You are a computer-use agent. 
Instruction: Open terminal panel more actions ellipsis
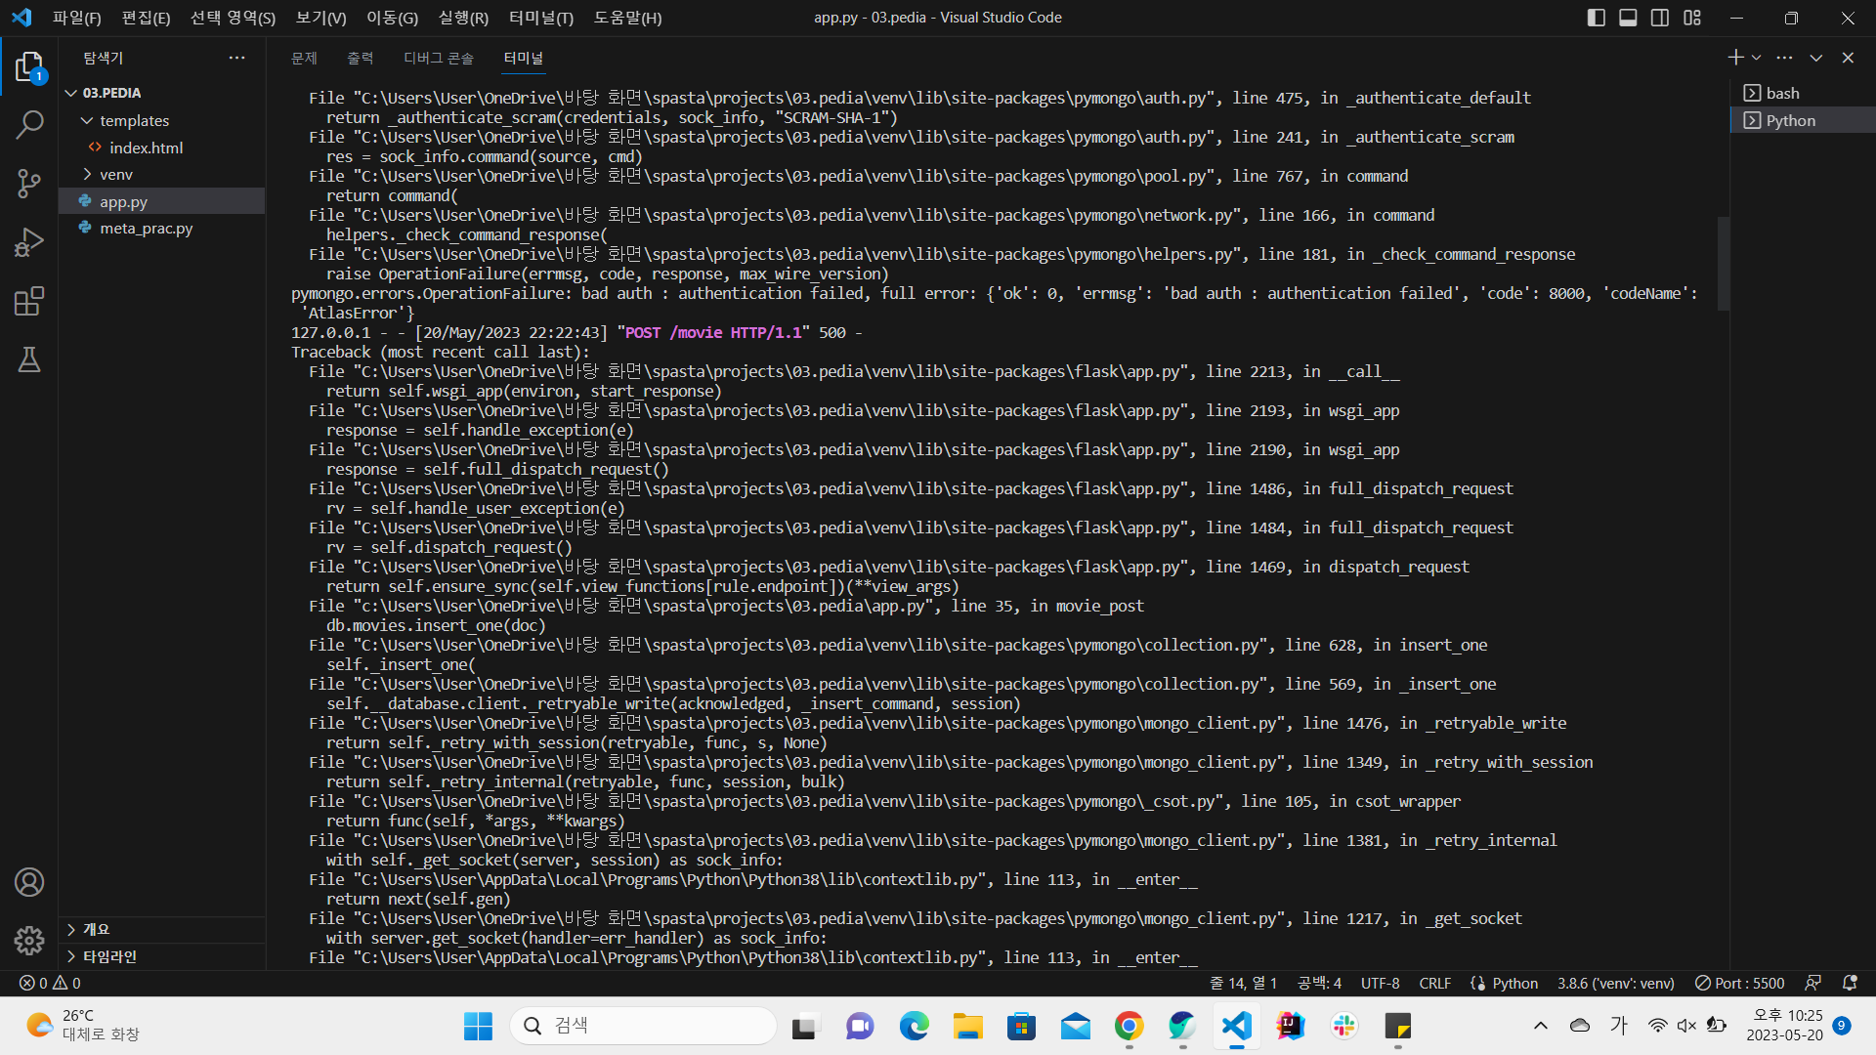point(1784,58)
